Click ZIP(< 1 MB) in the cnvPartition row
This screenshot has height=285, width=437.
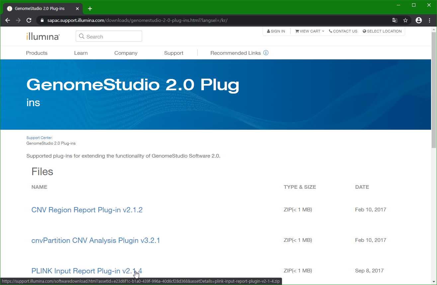(x=298, y=240)
